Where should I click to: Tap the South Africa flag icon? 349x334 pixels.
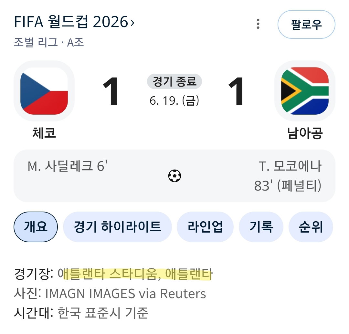305,91
